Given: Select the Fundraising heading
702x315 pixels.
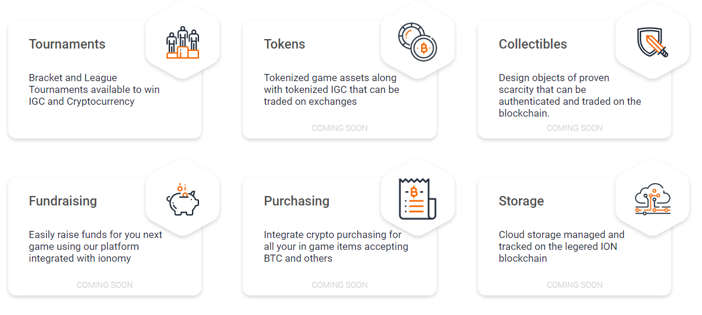Looking at the screenshot, I should click(63, 201).
